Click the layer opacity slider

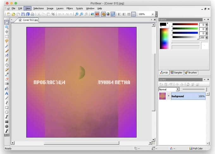click(x=194, y=89)
